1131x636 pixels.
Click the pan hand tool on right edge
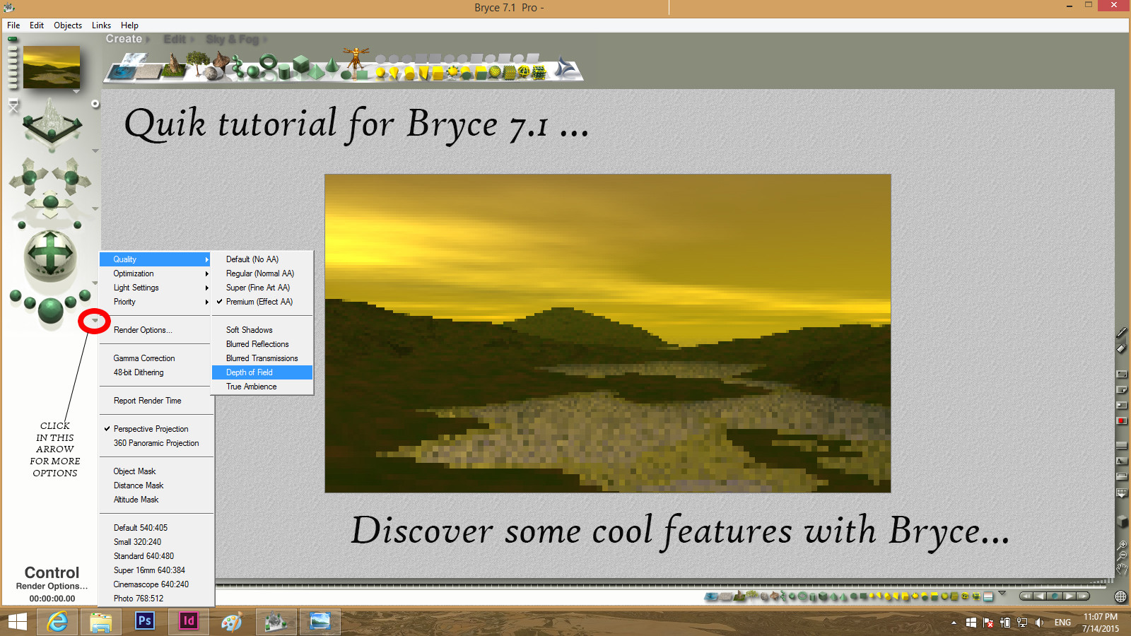(1121, 567)
